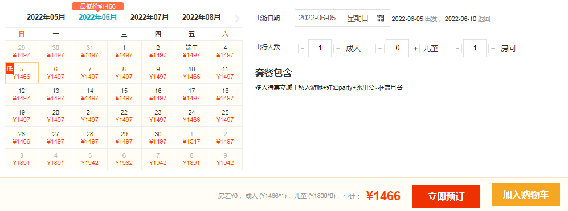This screenshot has width=568, height=211.
Task: Select June 12 in calendar
Action: (22, 95)
